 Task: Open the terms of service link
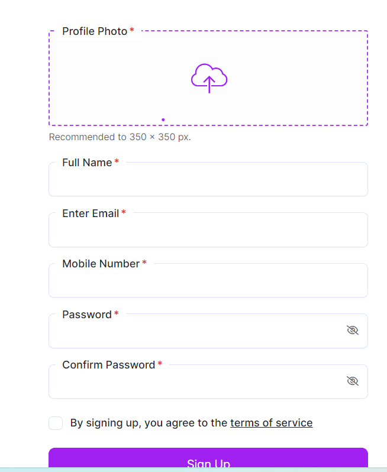[x=272, y=423]
